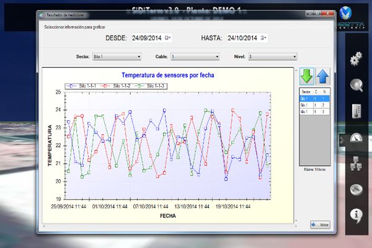Image resolution: width=372 pixels, height=248 pixels.
Task: Open the DESDE date calendar picker
Action: 168,38
